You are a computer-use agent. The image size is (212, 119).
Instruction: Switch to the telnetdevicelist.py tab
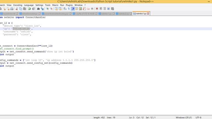point(29,14)
